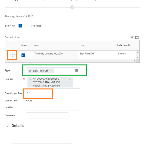The width and height of the screenshot is (146, 144).
Task: Click the table's scroll down arrow
Action: tap(138, 58)
